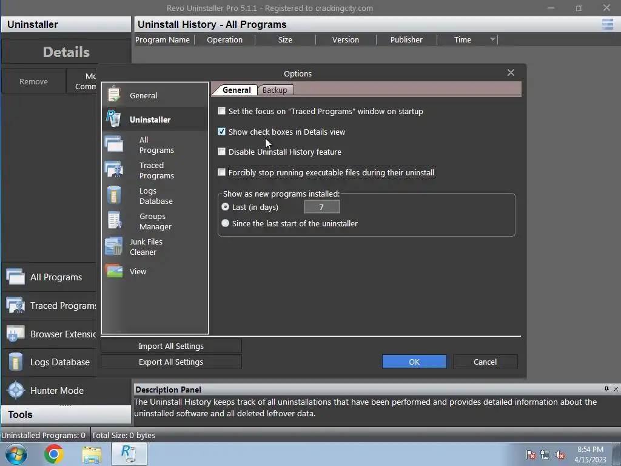Enable focus on Traced Programs window on startup
This screenshot has height=466, width=621.
click(x=222, y=111)
